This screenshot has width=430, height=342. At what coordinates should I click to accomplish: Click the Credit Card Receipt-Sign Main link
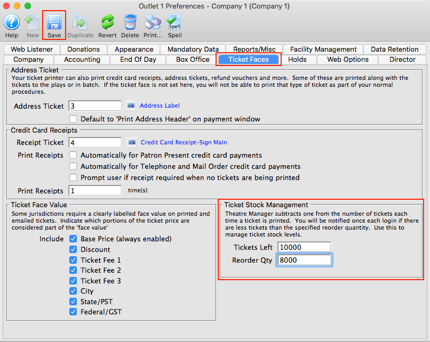(184, 142)
